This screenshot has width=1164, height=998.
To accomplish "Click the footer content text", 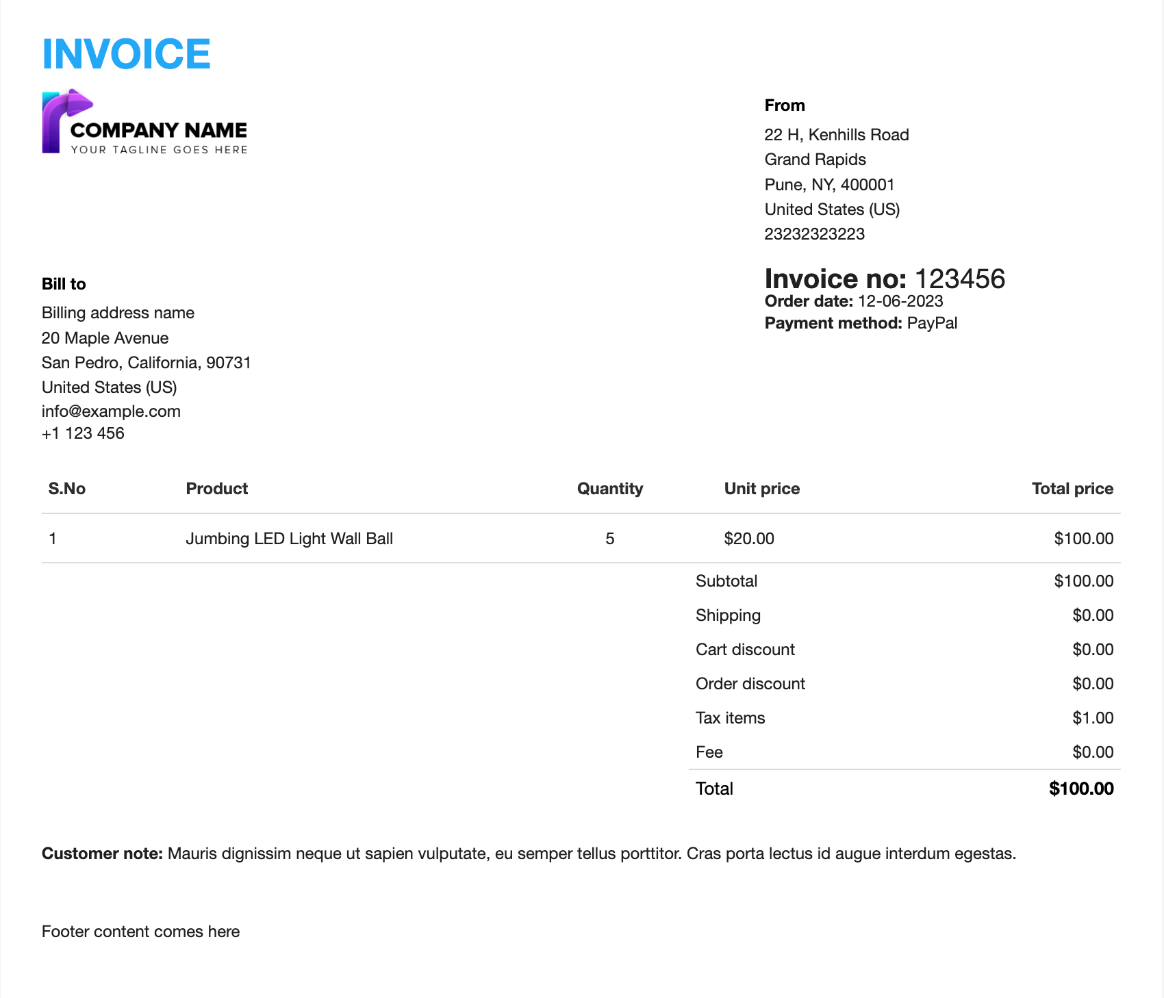I will click(140, 932).
